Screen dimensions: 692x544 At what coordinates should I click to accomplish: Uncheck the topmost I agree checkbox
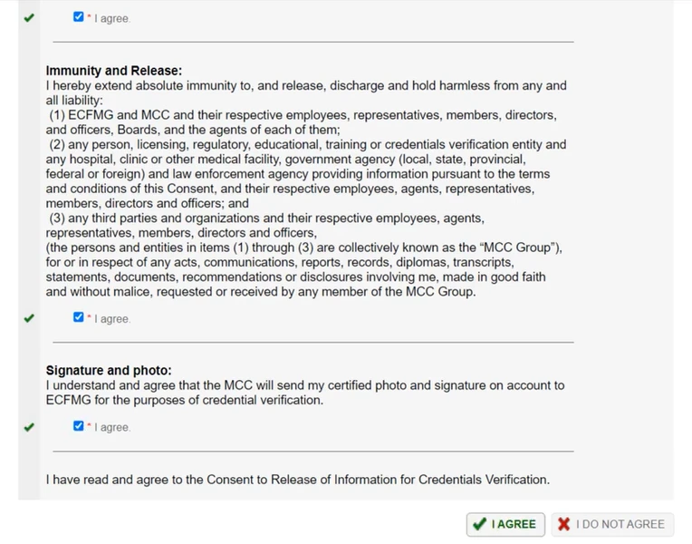79,17
